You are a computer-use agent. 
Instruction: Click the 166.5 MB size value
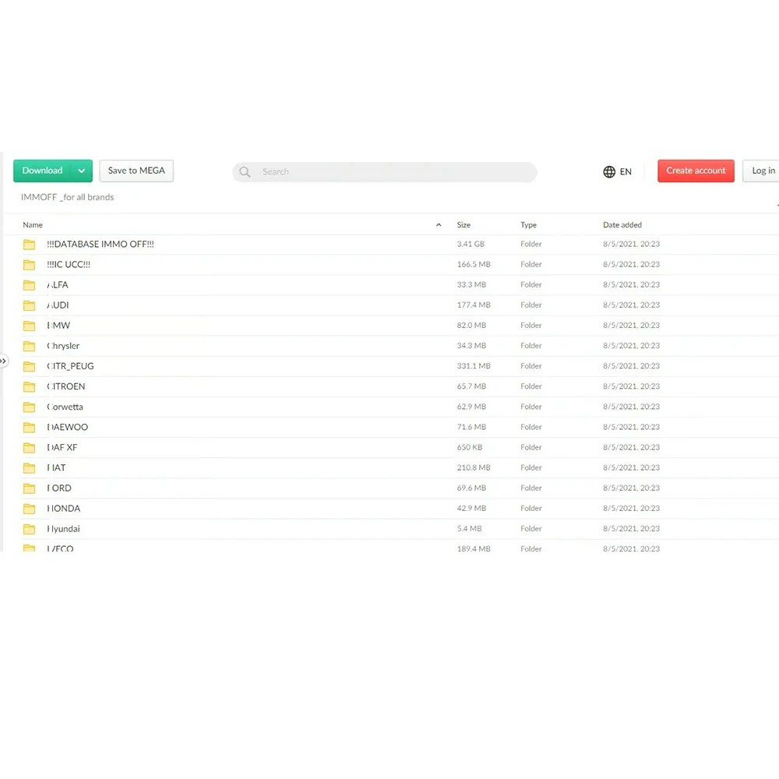pos(474,265)
